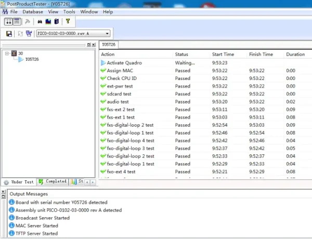This screenshot has height=239, width=312.
Task: Click the blue stacked windows icon
Action: pos(29,33)
